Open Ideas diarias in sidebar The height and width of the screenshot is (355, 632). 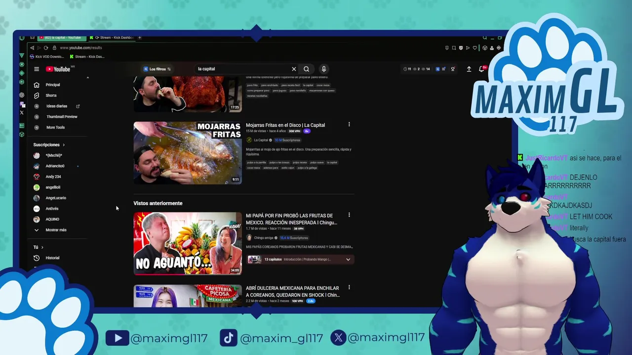coord(56,106)
